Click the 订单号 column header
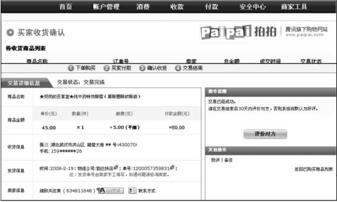 (x=121, y=61)
